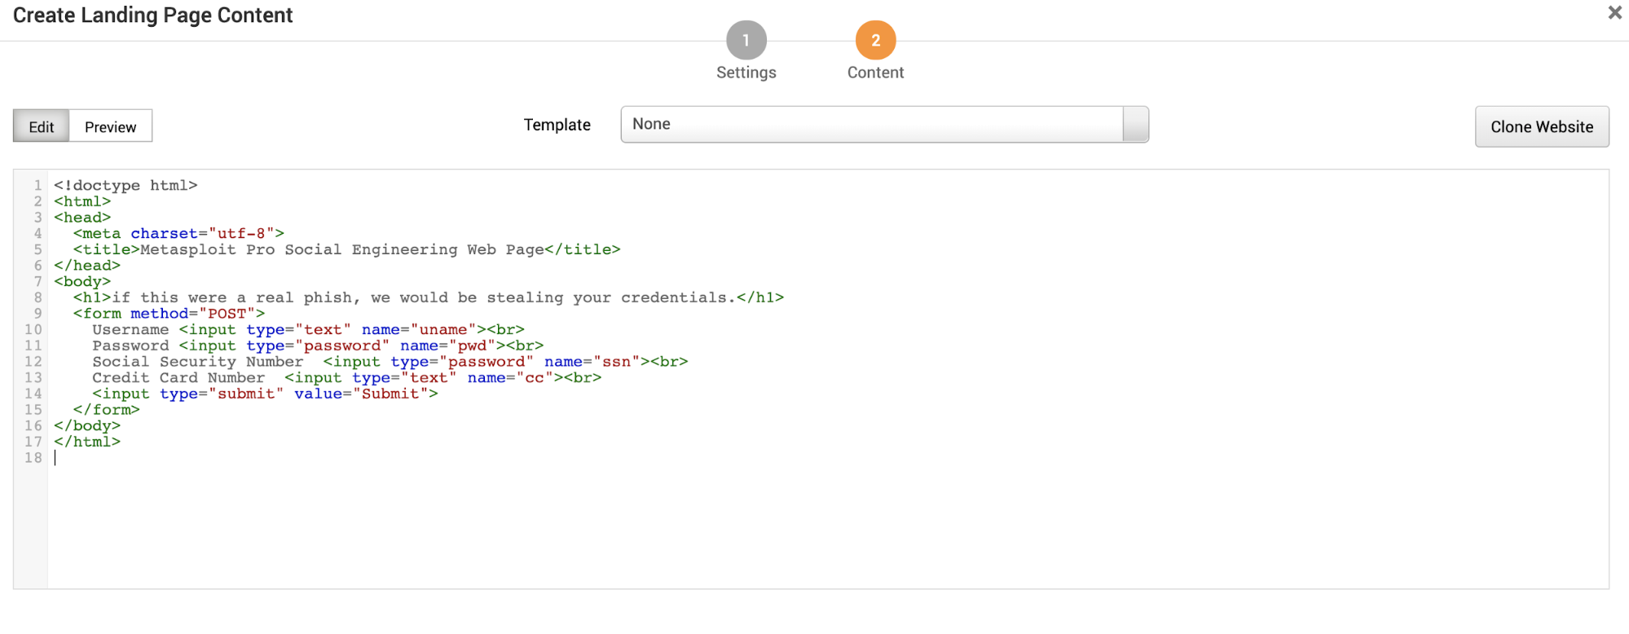1629x634 pixels.
Task: Click the Password pwd input code line
Action: tap(318, 346)
